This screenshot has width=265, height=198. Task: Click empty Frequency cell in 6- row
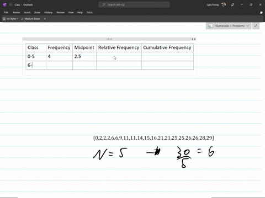[x=59, y=65]
